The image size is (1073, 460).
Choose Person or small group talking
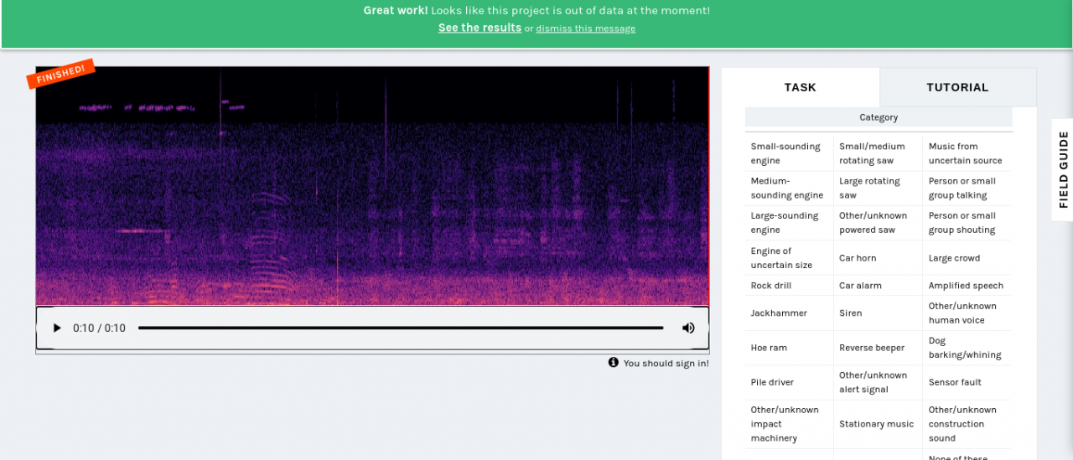pyautogui.click(x=967, y=188)
